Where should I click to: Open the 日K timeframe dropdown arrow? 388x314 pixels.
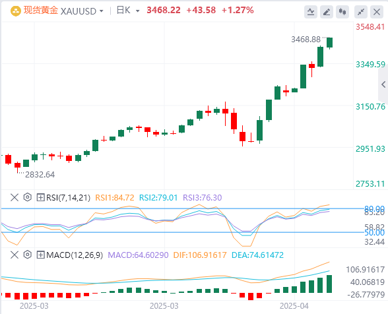click(137, 11)
